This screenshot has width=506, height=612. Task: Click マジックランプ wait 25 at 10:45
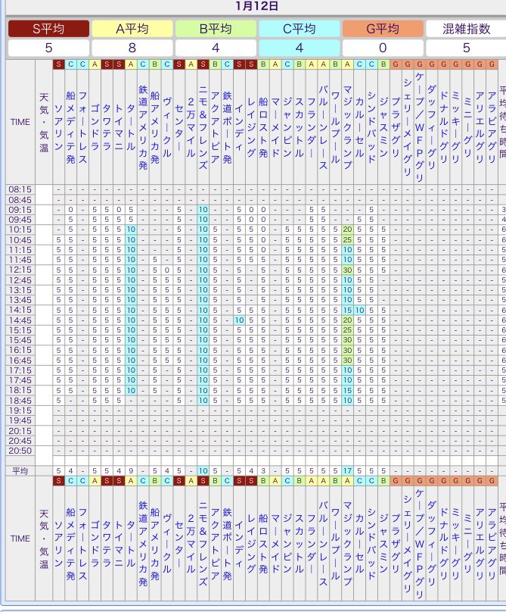click(x=347, y=240)
